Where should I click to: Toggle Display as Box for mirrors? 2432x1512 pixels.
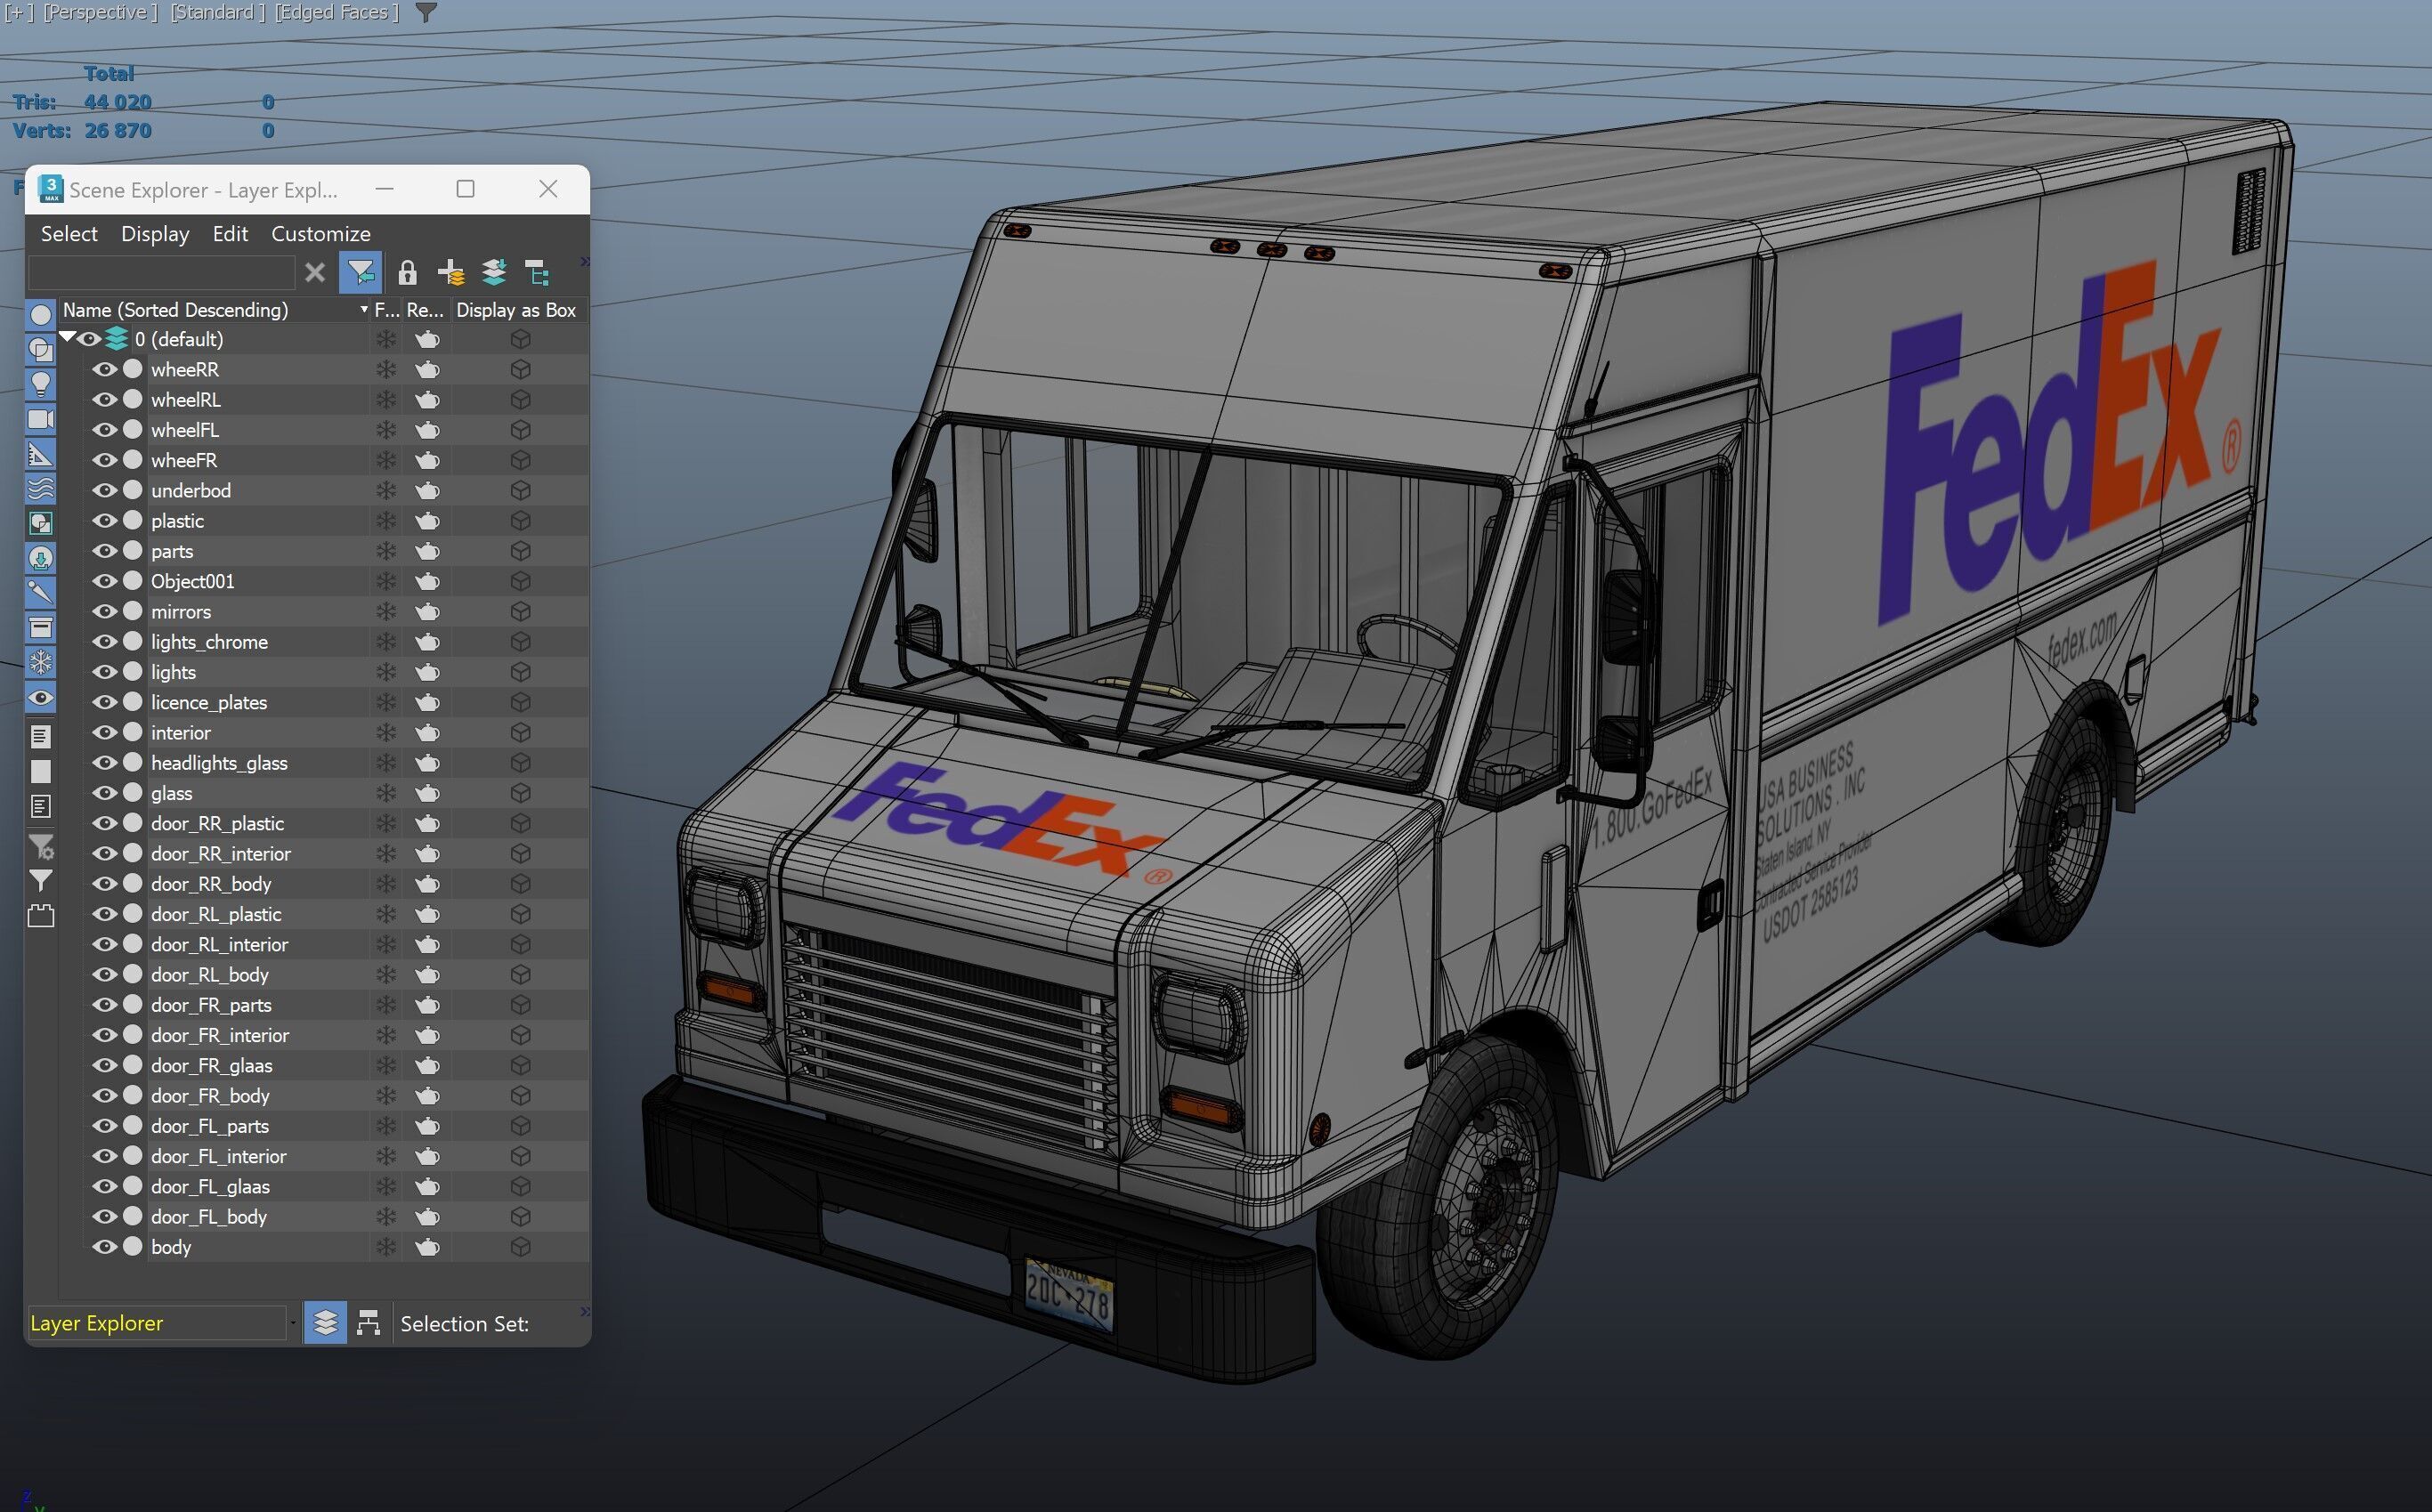[x=520, y=612]
